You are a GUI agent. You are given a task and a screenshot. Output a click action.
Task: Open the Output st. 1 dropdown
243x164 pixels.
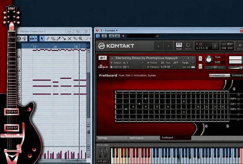tap(127, 63)
